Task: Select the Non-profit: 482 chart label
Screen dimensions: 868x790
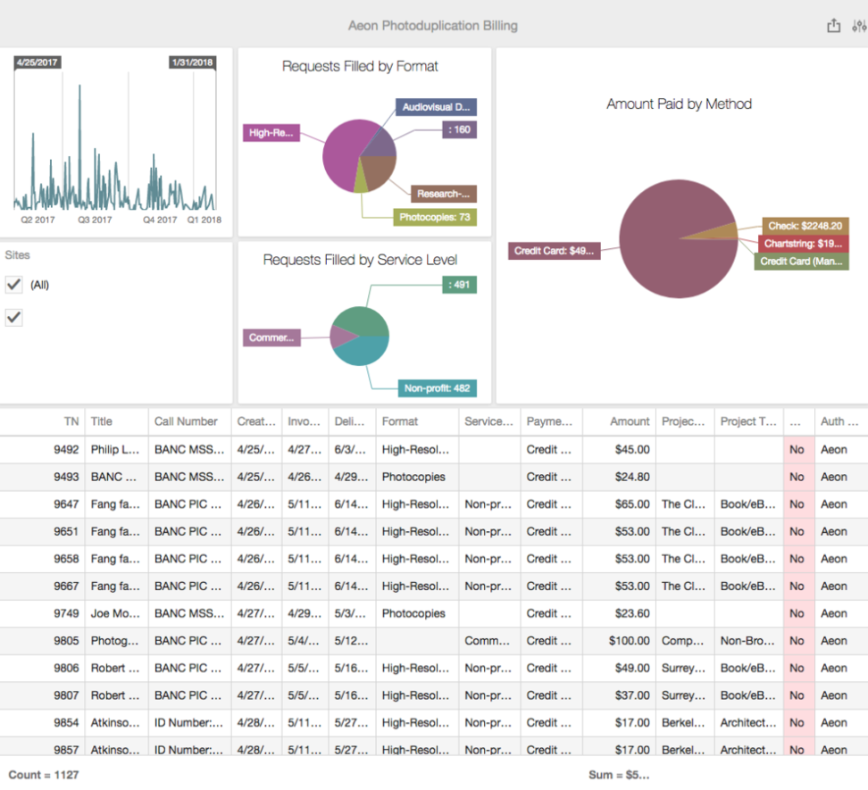Action: coord(437,388)
